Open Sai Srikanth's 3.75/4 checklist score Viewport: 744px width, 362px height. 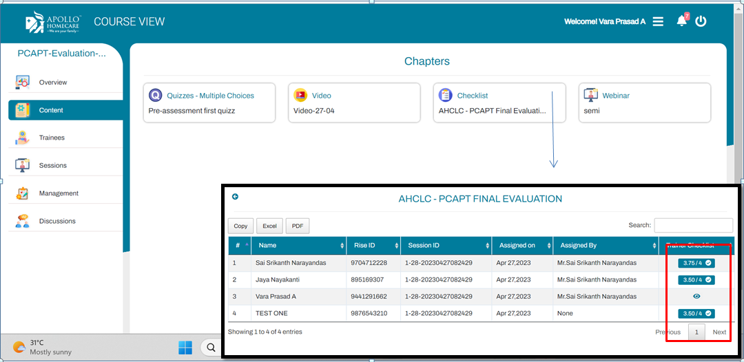pyautogui.click(x=696, y=263)
